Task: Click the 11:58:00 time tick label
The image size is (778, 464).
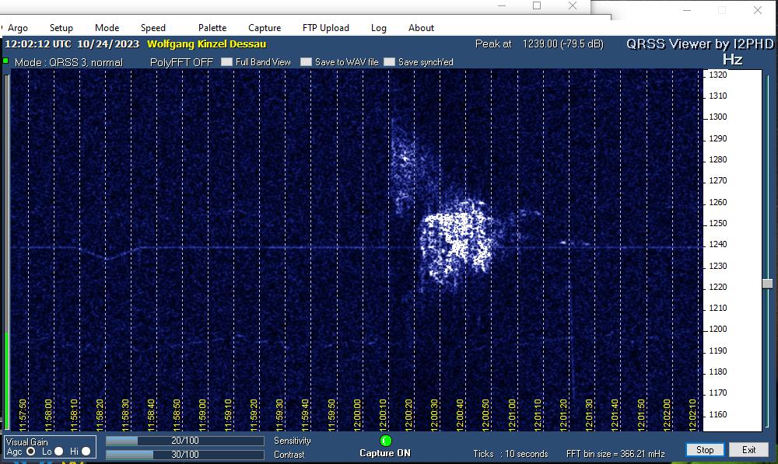Action: click(x=48, y=414)
